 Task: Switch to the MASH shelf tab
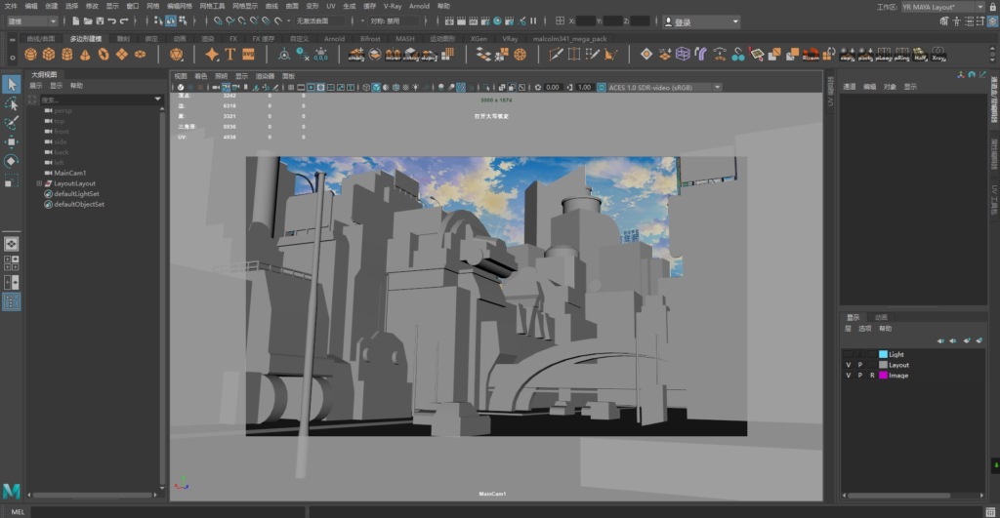pos(404,39)
